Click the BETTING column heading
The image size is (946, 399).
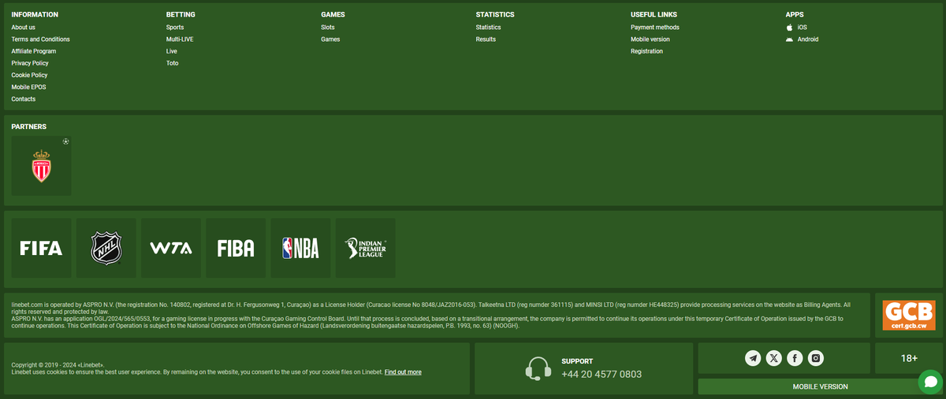[x=181, y=15]
